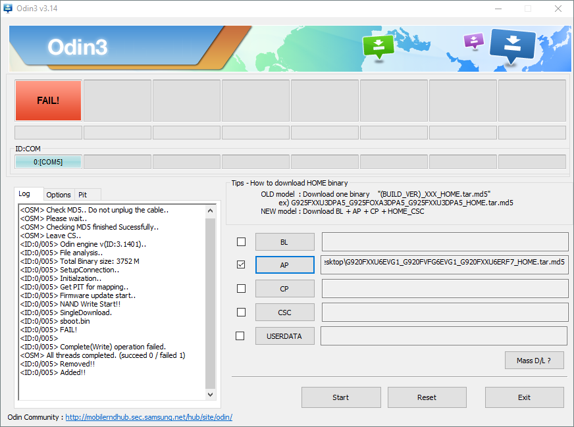The image size is (574, 427).
Task: Click the log scrollbar up arrow
Action: (x=210, y=211)
